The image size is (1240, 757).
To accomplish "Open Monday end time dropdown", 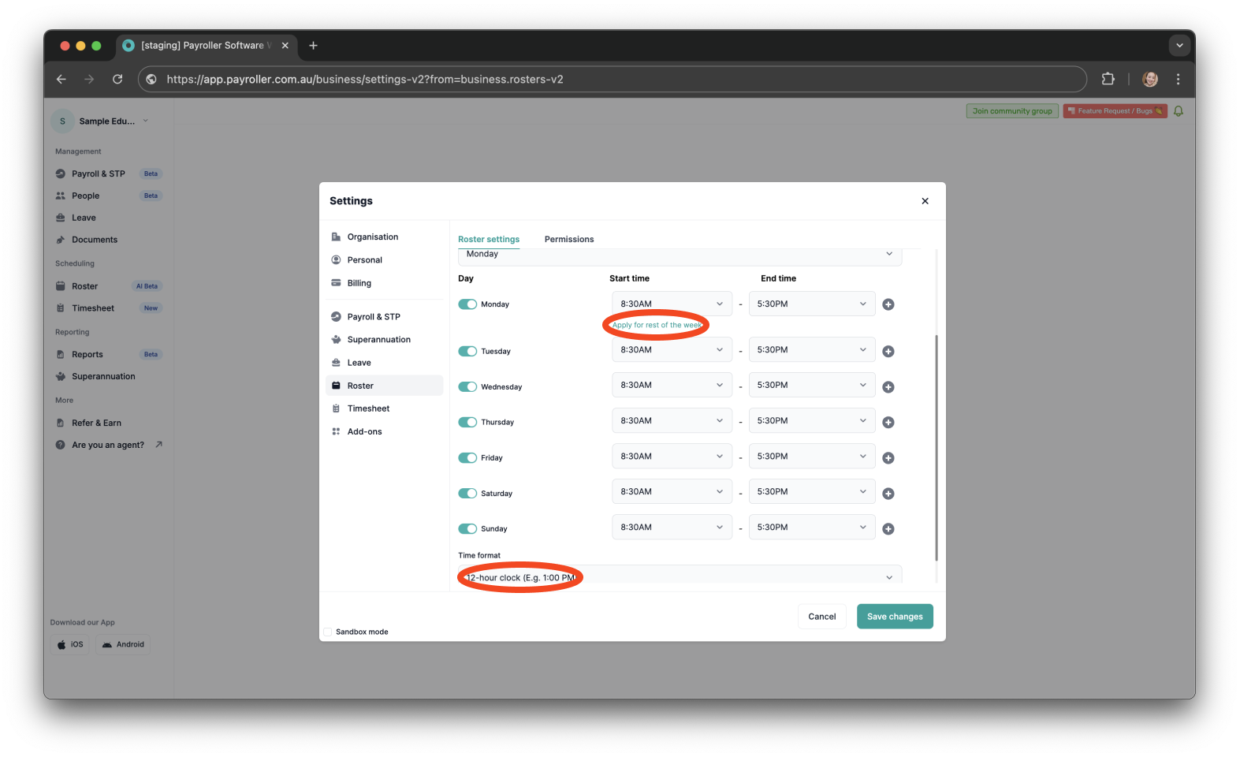I will (812, 304).
